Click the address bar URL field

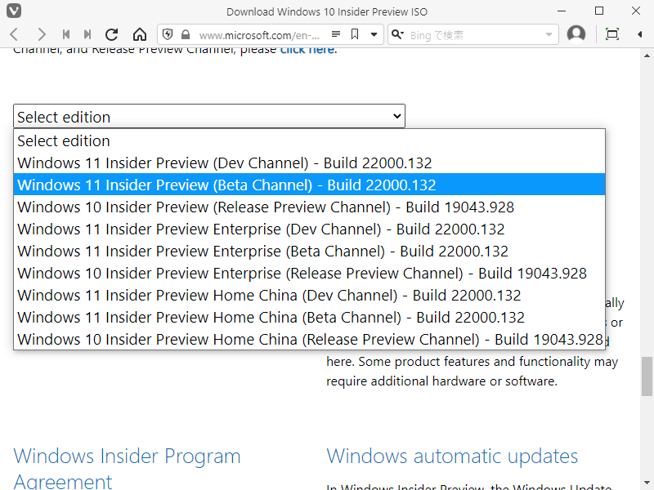coord(260,35)
